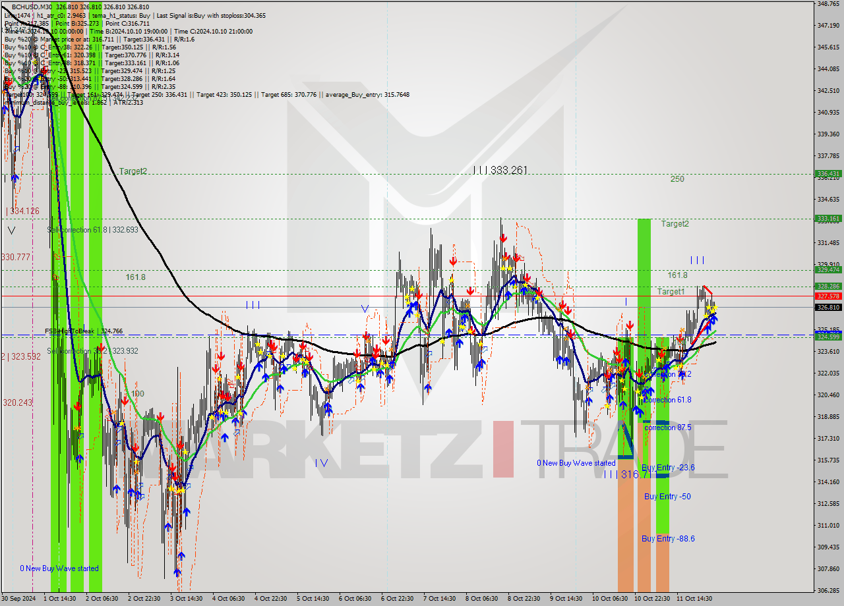Click the '8 Oct 22:30' time axis label
This screenshot has width=844, height=606.
[x=524, y=599]
